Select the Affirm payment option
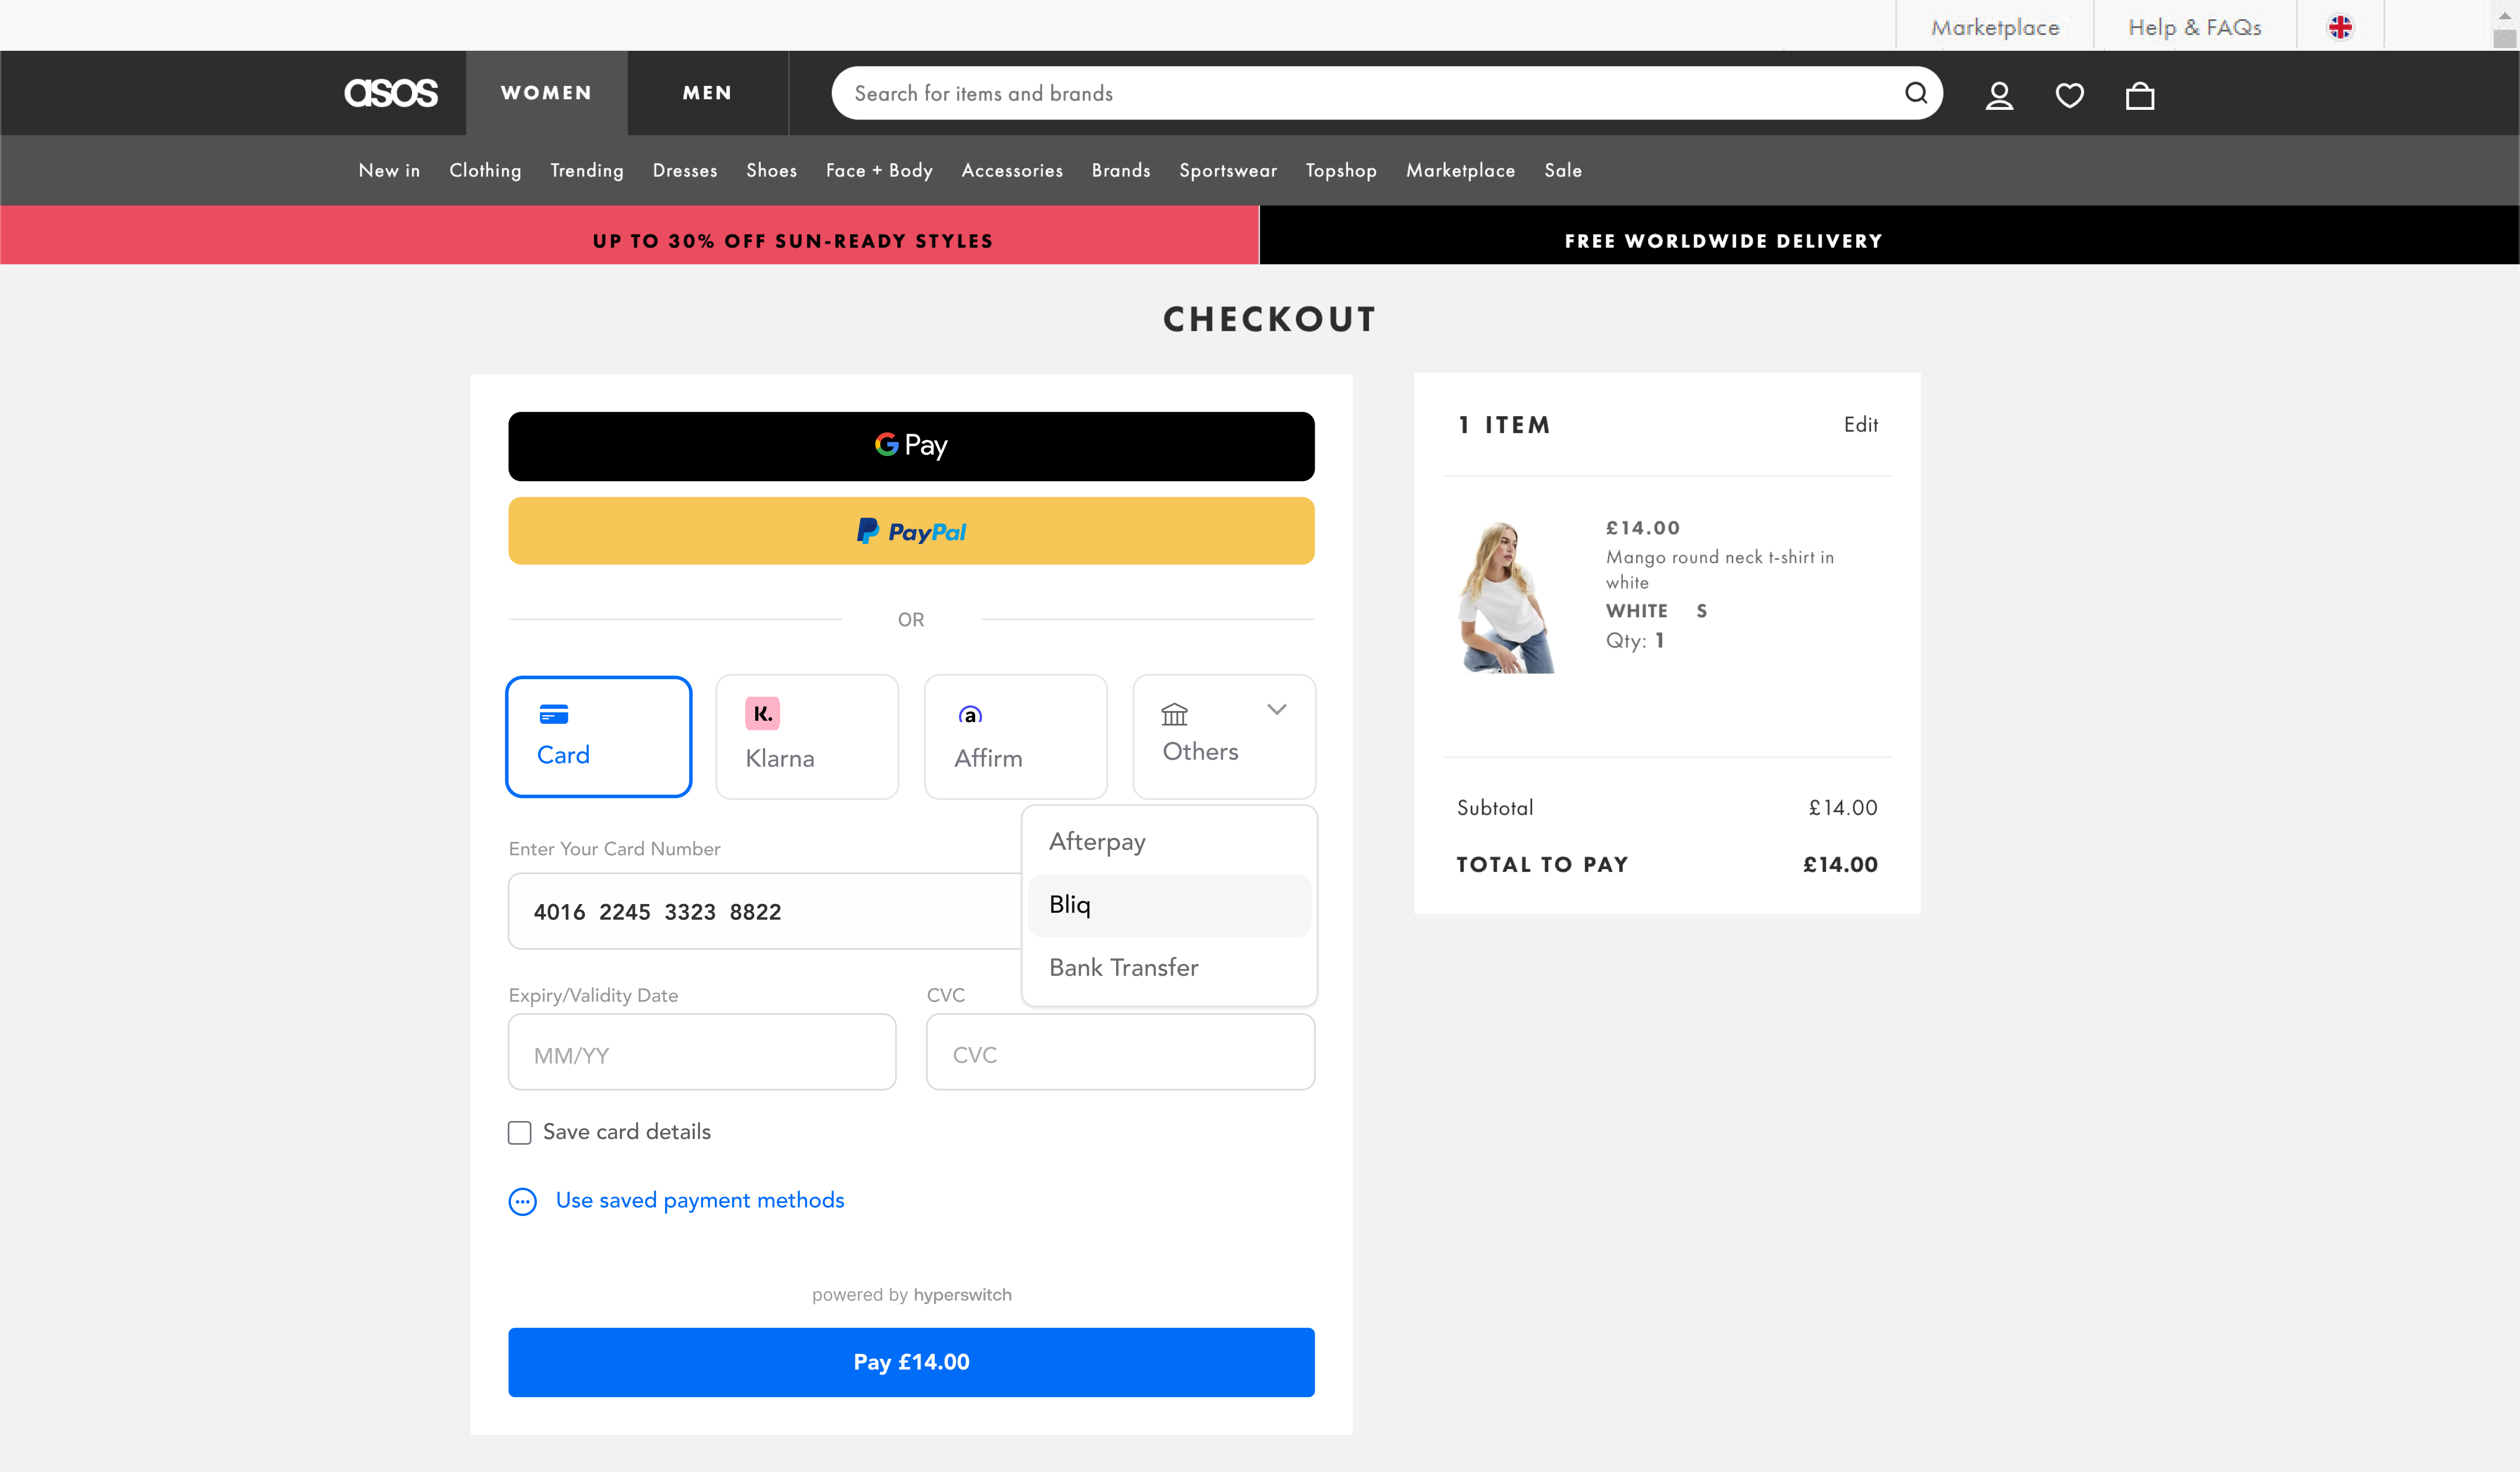Screen dimensions: 2520x1472 click(1015, 737)
